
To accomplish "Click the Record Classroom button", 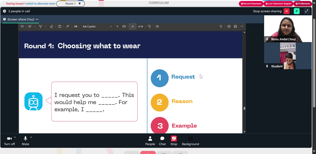I will [x=251, y=3].
